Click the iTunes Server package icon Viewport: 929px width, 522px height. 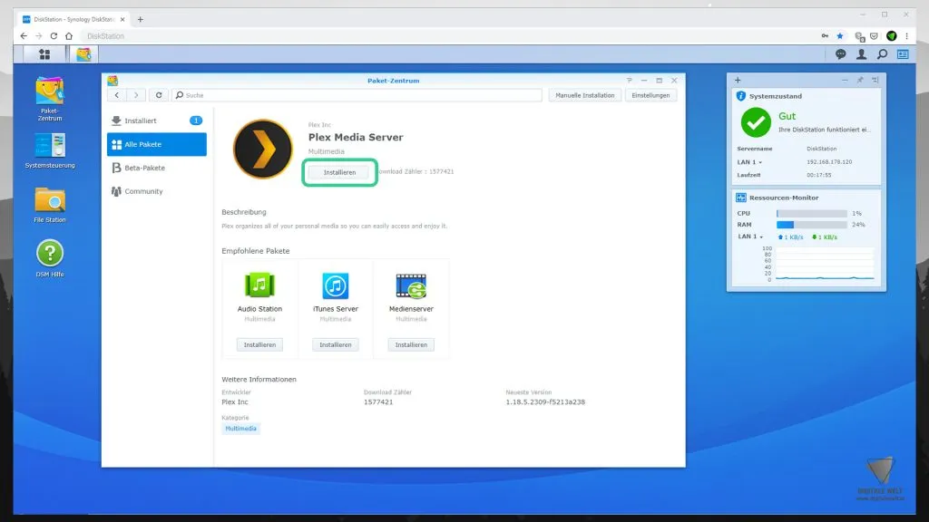coord(336,285)
